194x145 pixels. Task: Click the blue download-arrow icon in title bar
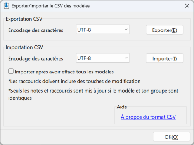(6, 6)
